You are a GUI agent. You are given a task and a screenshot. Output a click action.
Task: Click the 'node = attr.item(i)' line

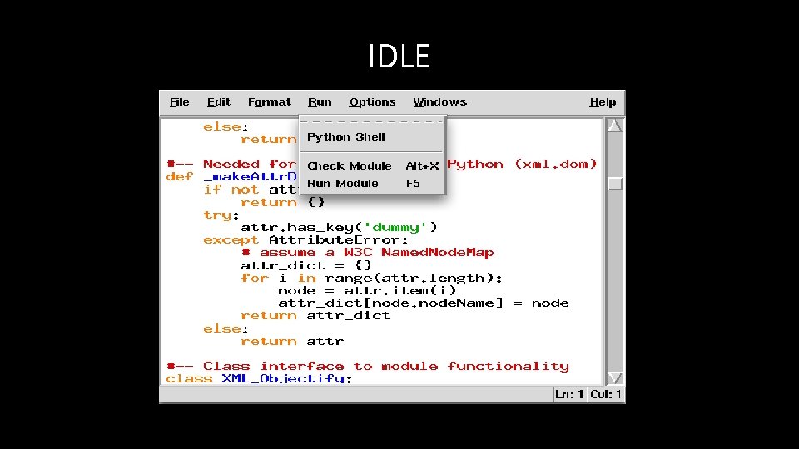[x=367, y=291]
